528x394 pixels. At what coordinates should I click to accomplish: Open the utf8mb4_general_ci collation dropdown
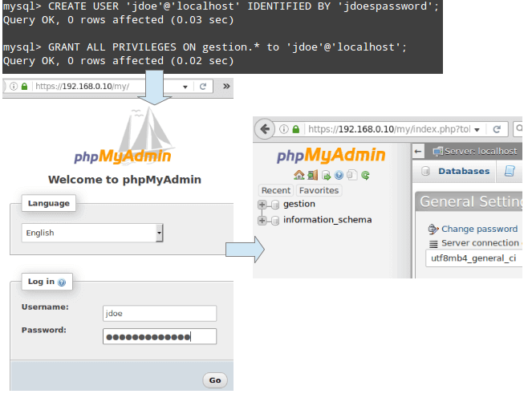pyautogui.click(x=473, y=258)
